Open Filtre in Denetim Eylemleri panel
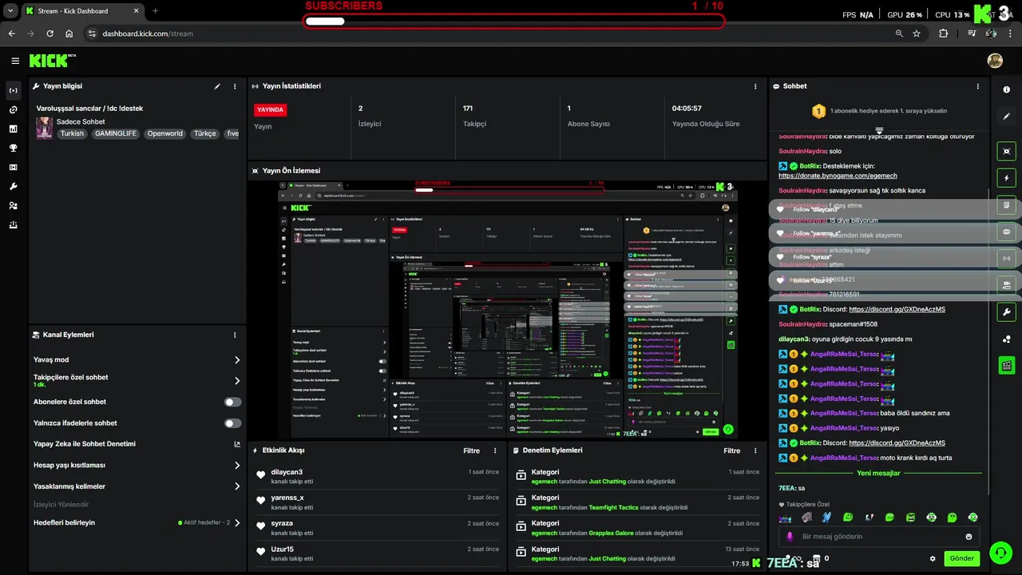Viewport: 1022px width, 575px height. coord(732,450)
